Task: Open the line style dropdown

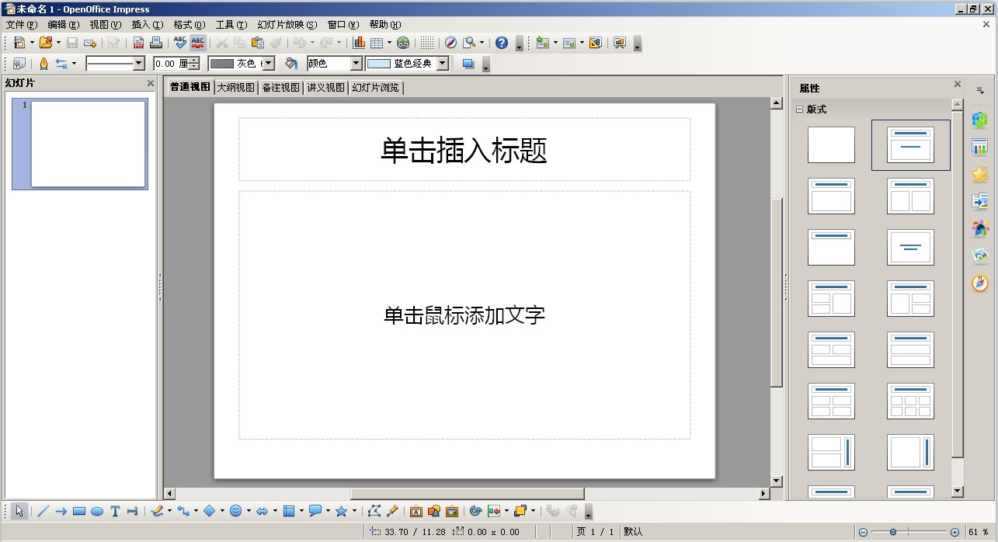Action: pos(139,64)
